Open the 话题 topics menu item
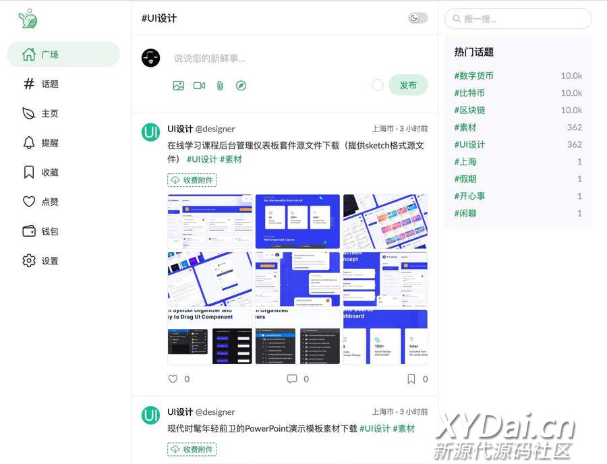Image resolution: width=607 pixels, height=464 pixels. pyautogui.click(x=50, y=84)
